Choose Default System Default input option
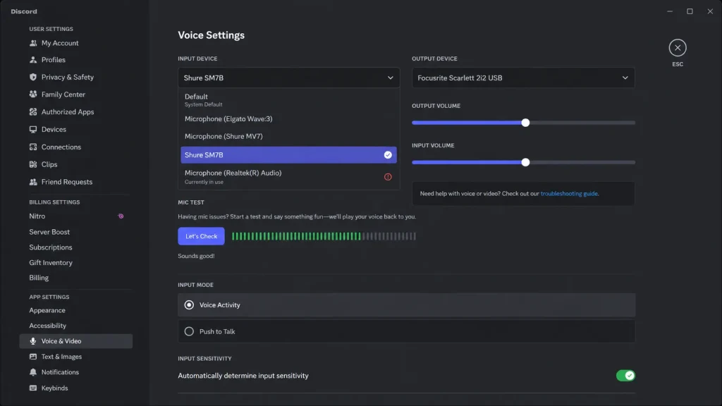This screenshot has width=722, height=406. pos(288,100)
